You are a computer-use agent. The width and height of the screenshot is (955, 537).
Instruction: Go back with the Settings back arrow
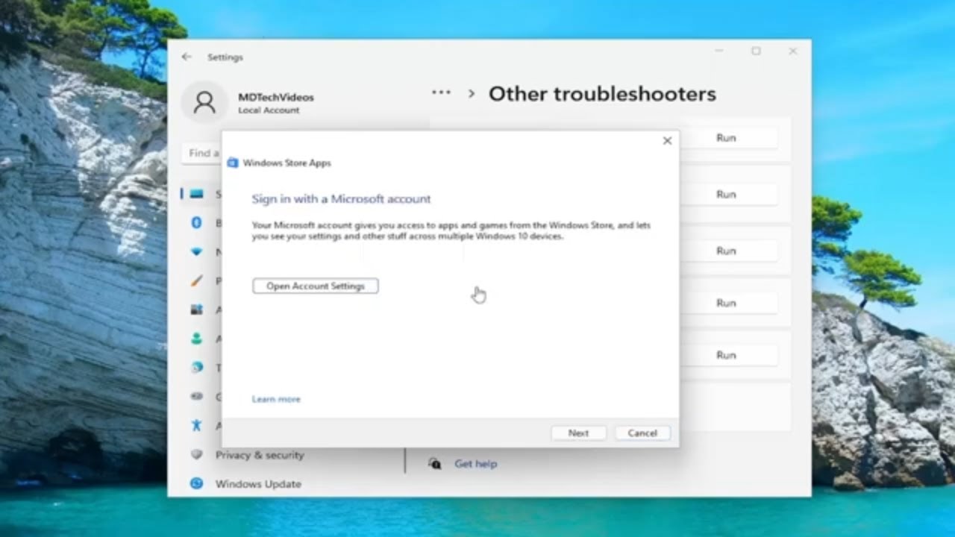tap(187, 57)
